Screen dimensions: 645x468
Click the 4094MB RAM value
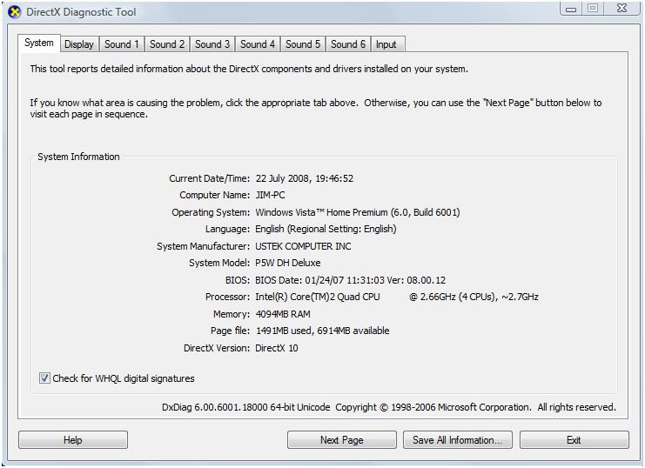[283, 314]
